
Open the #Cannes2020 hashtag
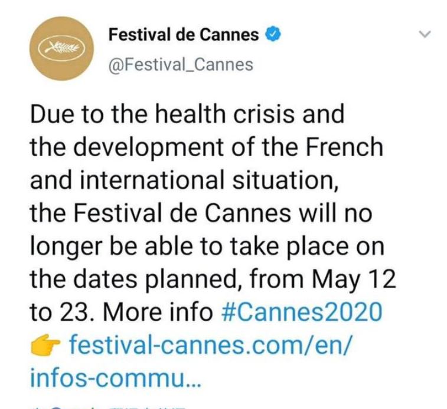click(x=301, y=312)
